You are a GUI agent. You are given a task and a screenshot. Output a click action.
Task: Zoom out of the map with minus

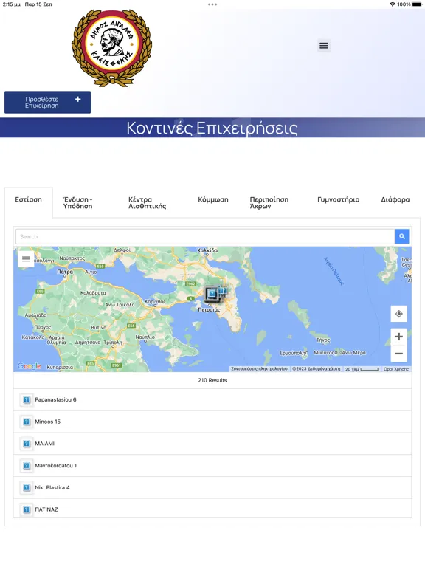coord(399,354)
